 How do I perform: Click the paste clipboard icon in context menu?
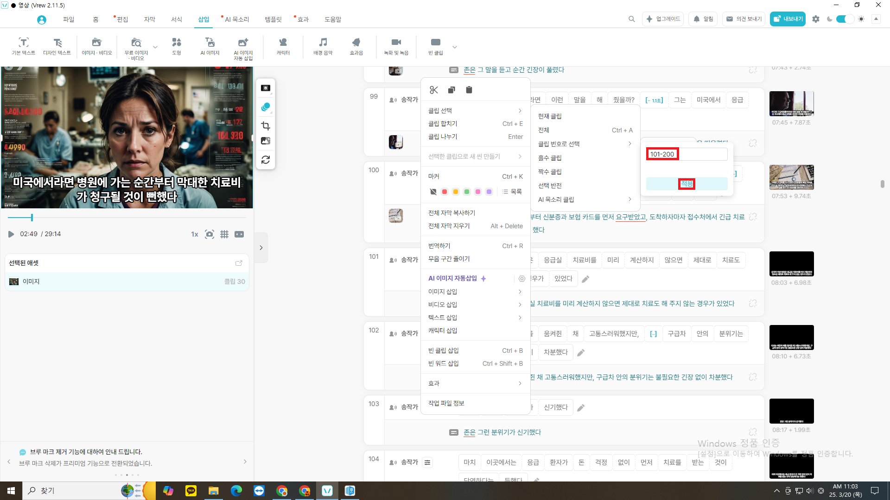click(x=469, y=90)
